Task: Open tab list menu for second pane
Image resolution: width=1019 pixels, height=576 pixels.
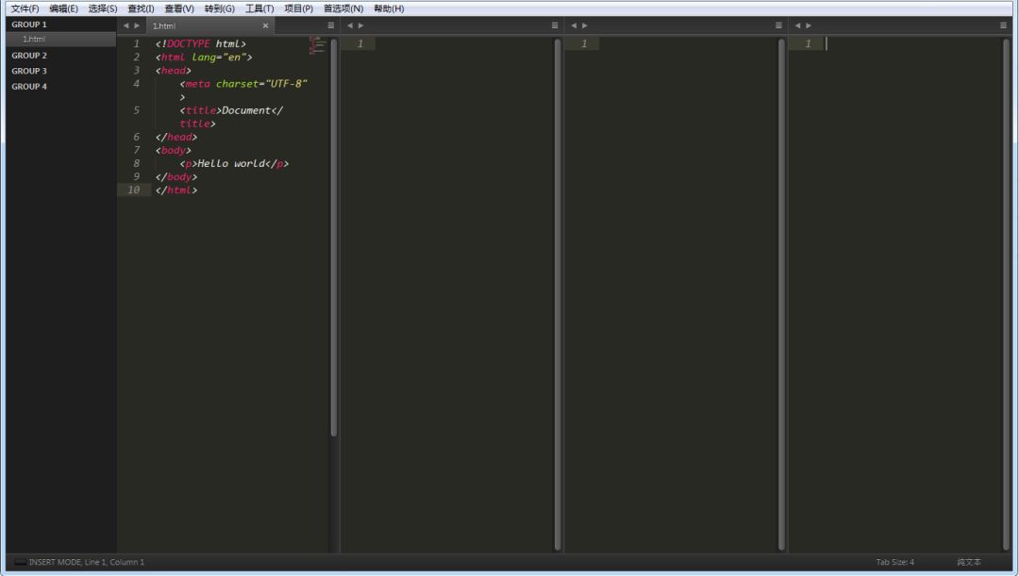Action: pyautogui.click(x=555, y=25)
